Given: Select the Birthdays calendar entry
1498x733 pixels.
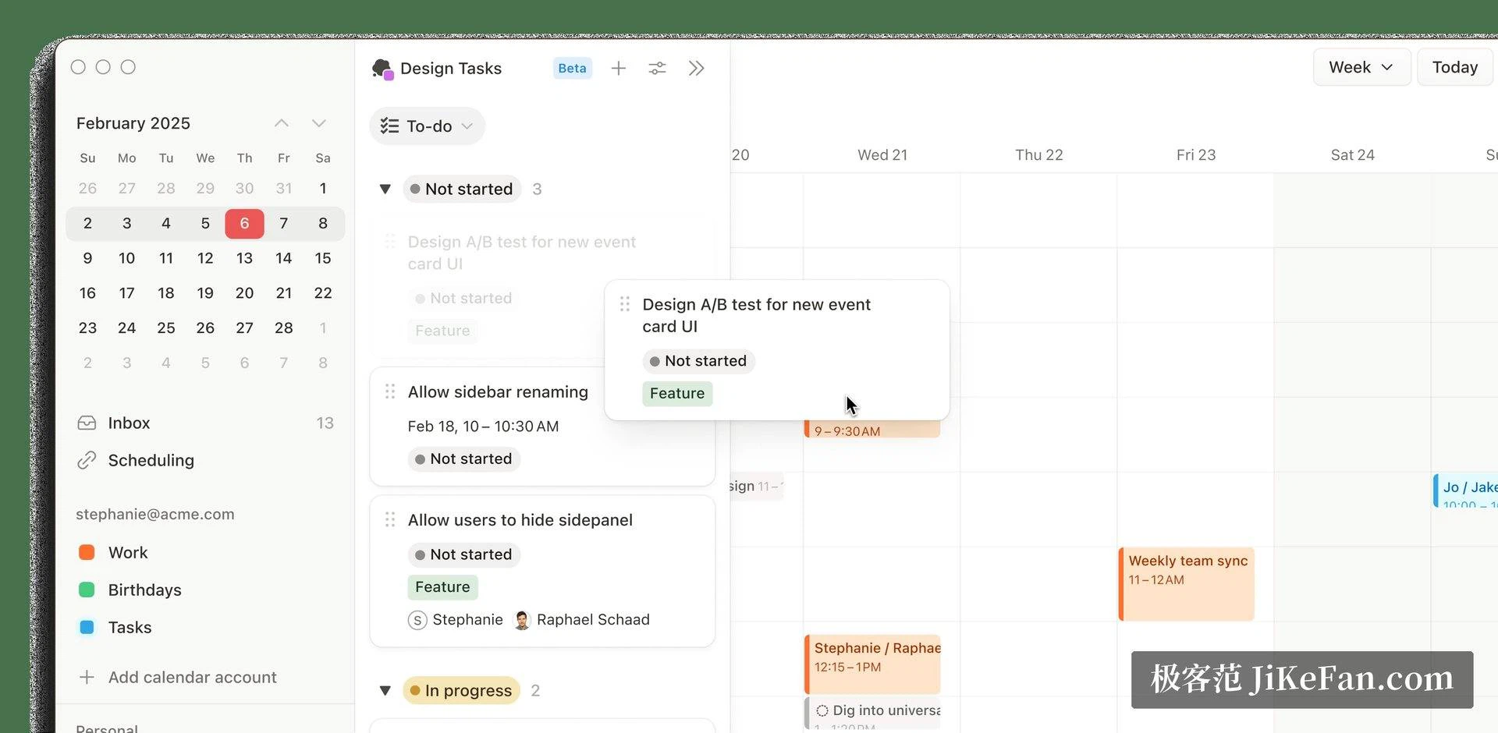Looking at the screenshot, I should 144,590.
